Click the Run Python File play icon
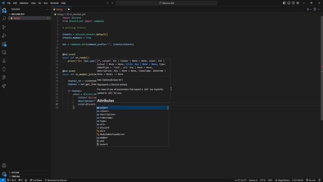Screen dimensions: 323x182 pos(308,9)
